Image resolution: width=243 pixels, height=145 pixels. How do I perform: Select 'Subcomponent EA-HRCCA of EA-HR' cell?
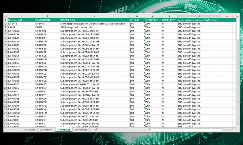coord(95,56)
